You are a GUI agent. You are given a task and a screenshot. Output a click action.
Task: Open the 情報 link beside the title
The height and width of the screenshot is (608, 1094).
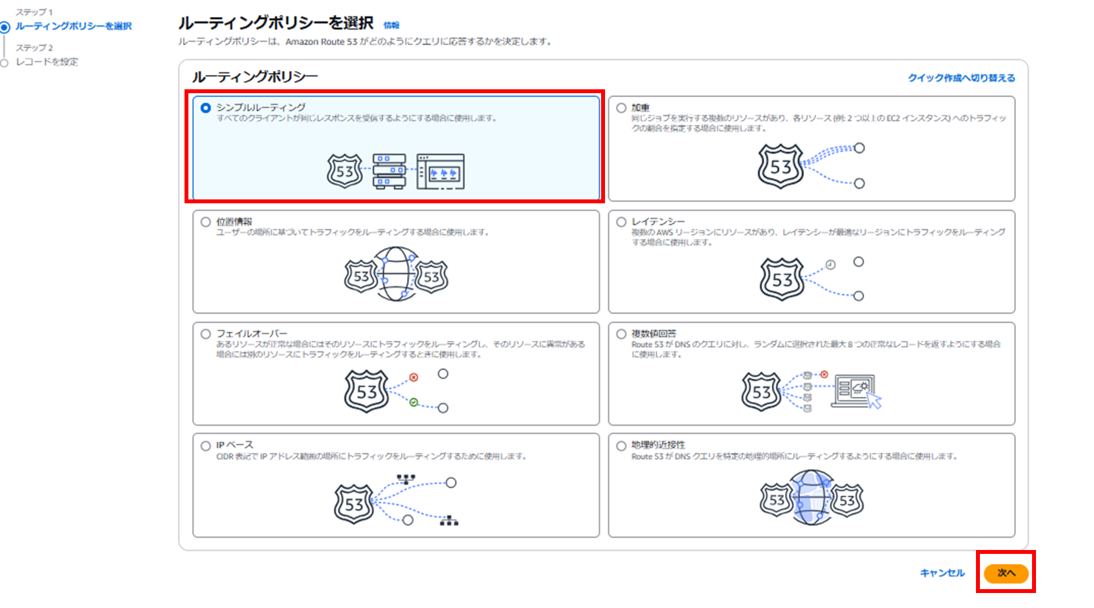391,25
